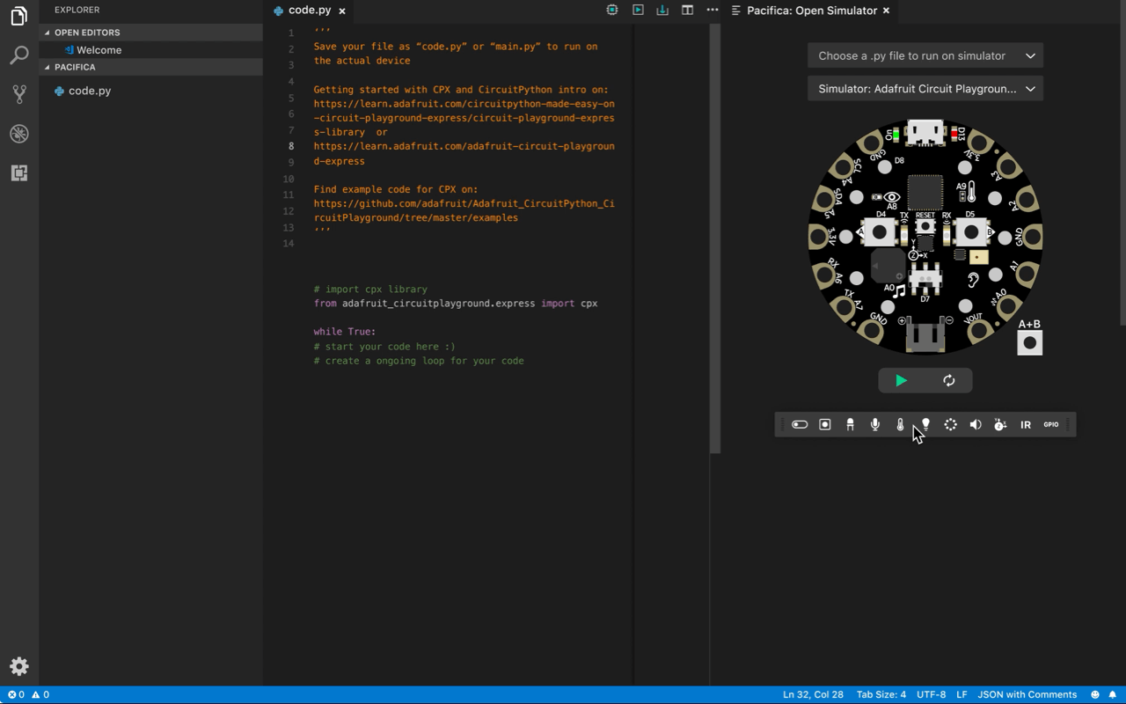Click the GitHub Adafruit_CircuitPython examples link

(x=464, y=210)
